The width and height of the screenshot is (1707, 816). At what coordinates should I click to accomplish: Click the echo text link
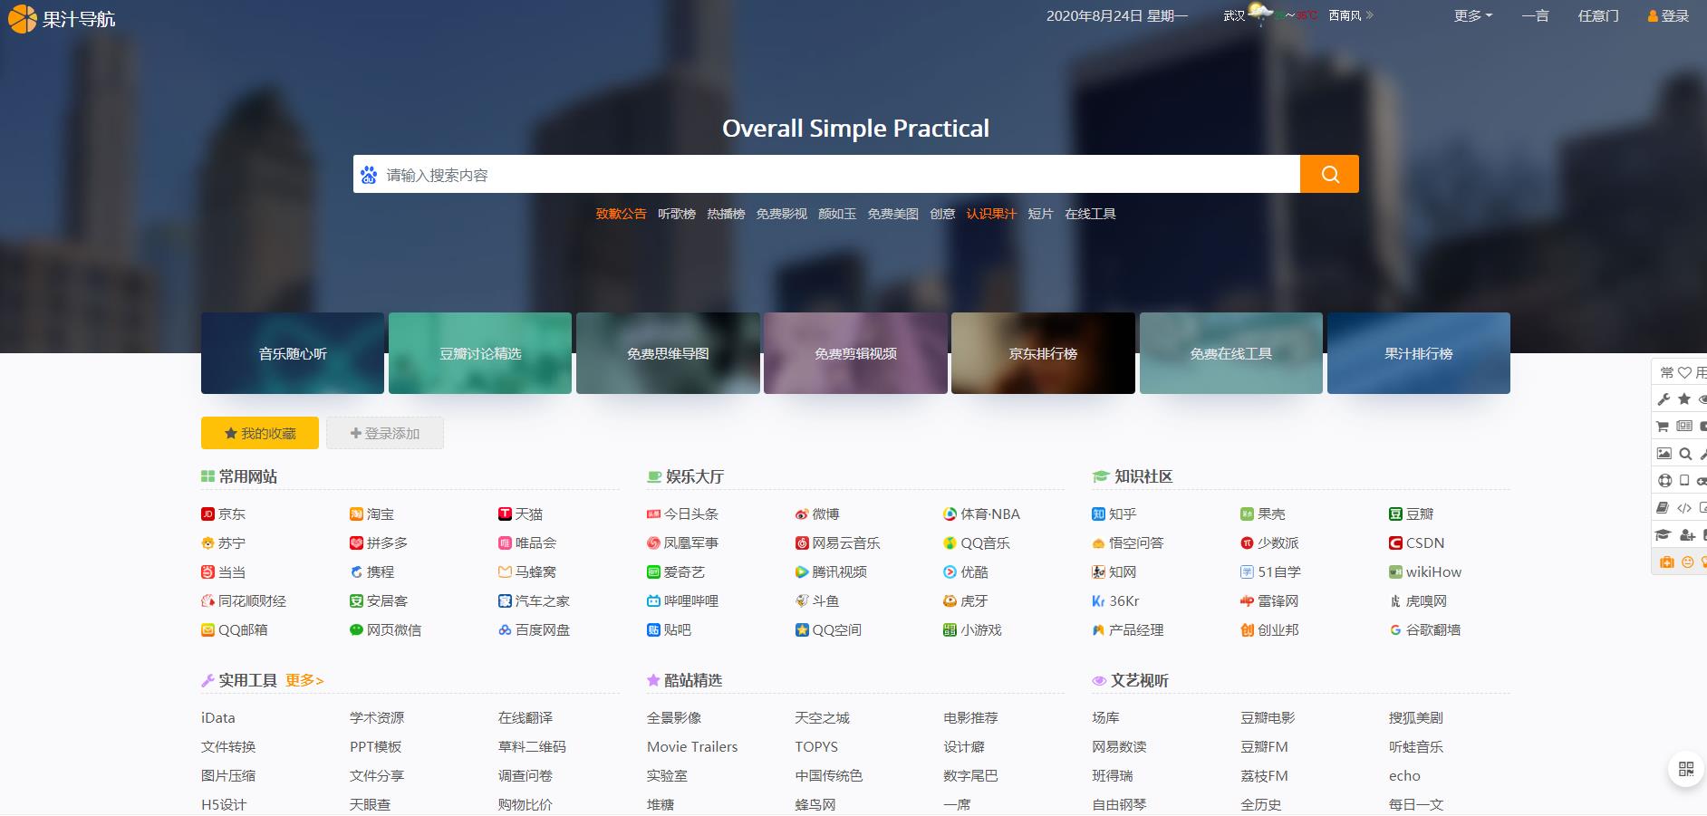pyautogui.click(x=1404, y=775)
